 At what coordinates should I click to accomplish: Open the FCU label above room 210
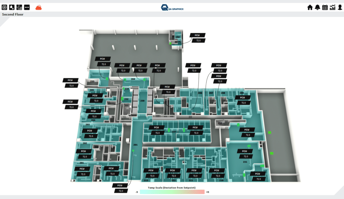(217, 170)
